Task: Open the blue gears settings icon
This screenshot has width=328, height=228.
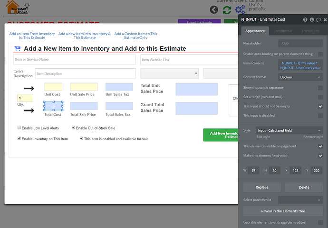Action: coord(240,9)
